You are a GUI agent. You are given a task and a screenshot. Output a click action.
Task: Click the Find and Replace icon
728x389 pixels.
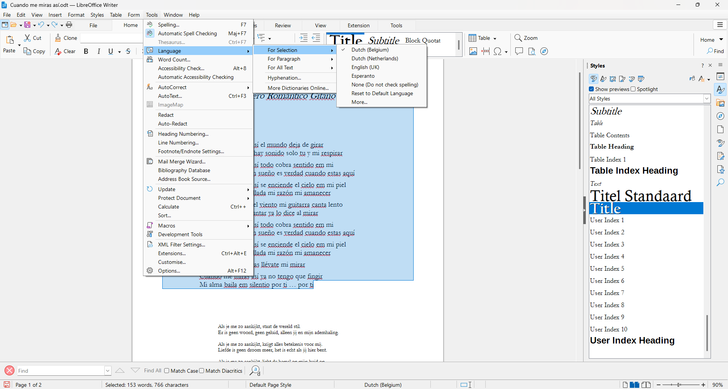click(x=255, y=371)
